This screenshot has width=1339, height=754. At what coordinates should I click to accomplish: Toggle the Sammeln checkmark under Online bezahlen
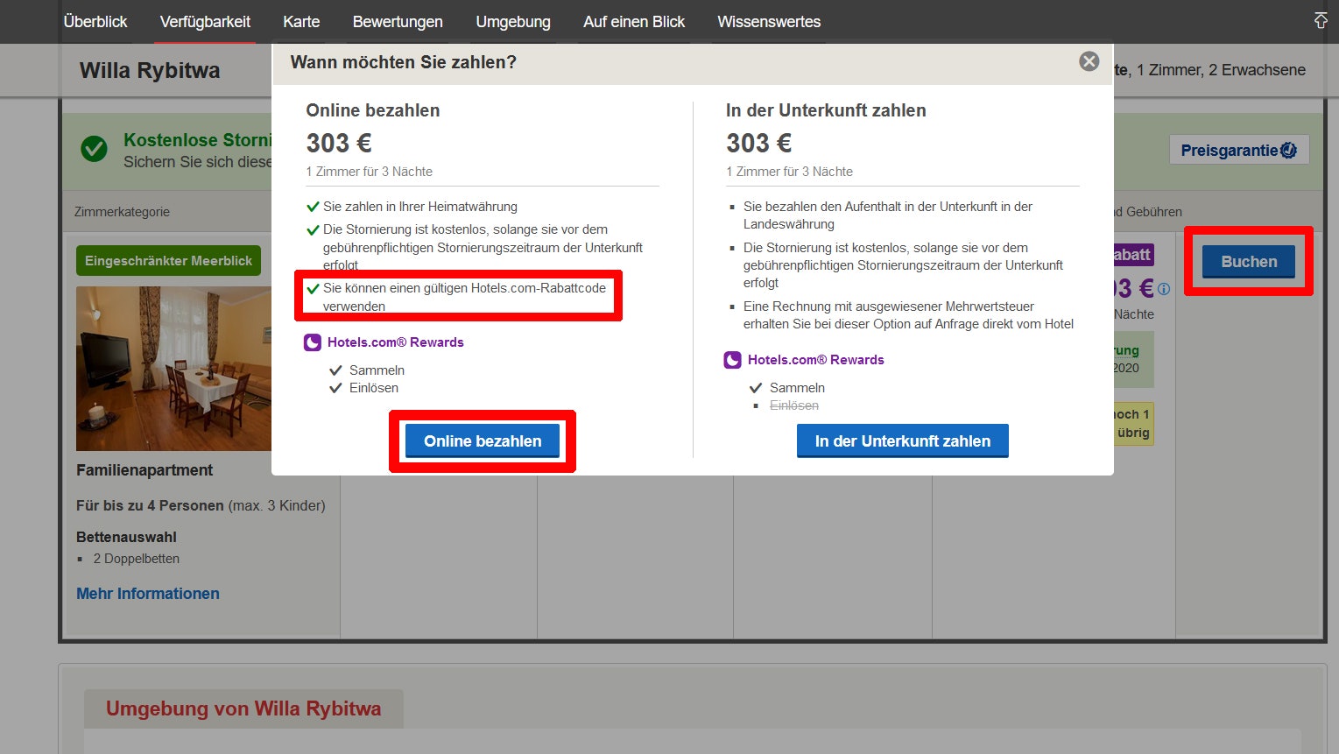click(x=335, y=370)
